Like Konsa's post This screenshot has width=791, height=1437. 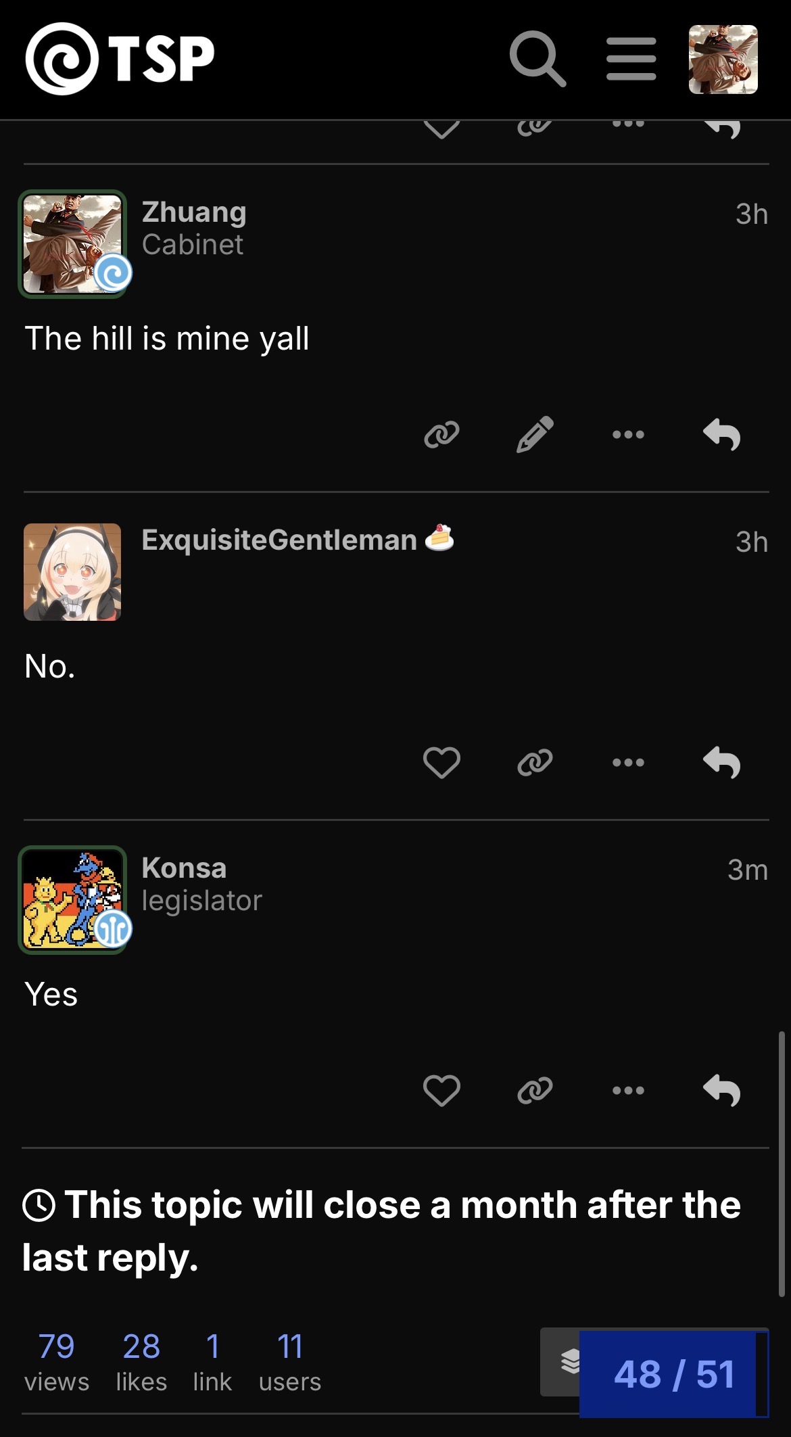point(441,1090)
